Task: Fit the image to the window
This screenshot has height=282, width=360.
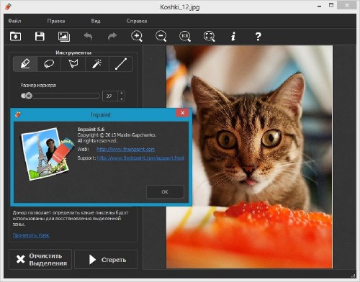Action: 210,37
